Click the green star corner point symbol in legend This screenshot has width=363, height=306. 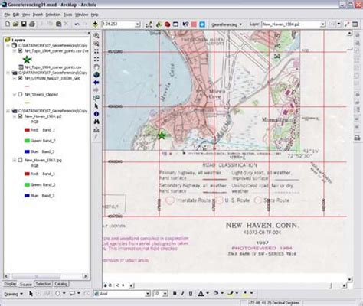click(x=27, y=60)
